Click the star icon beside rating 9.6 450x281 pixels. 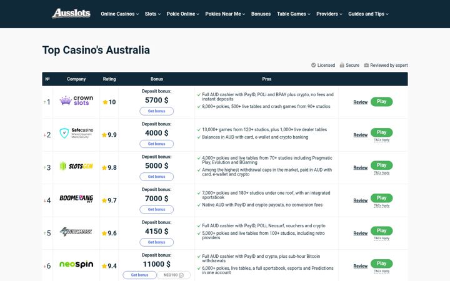pyautogui.click(x=104, y=233)
